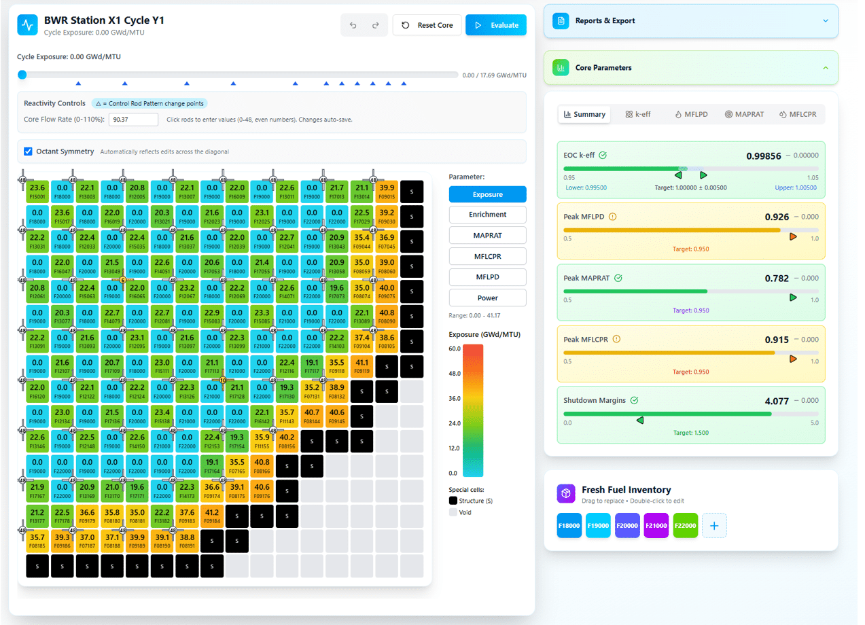
Task: Click the Cycle Exposure slider handle
Action: click(22, 75)
